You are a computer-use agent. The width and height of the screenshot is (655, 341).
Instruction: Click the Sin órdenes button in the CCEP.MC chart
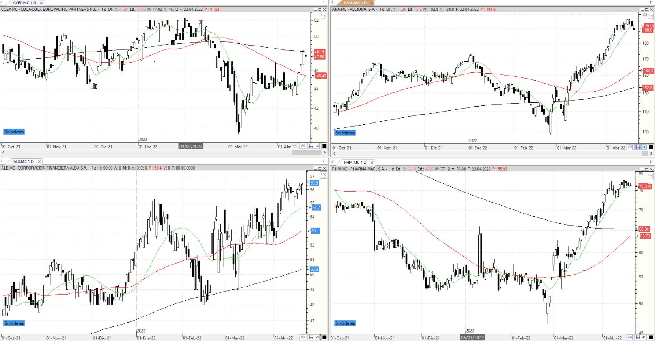point(14,132)
